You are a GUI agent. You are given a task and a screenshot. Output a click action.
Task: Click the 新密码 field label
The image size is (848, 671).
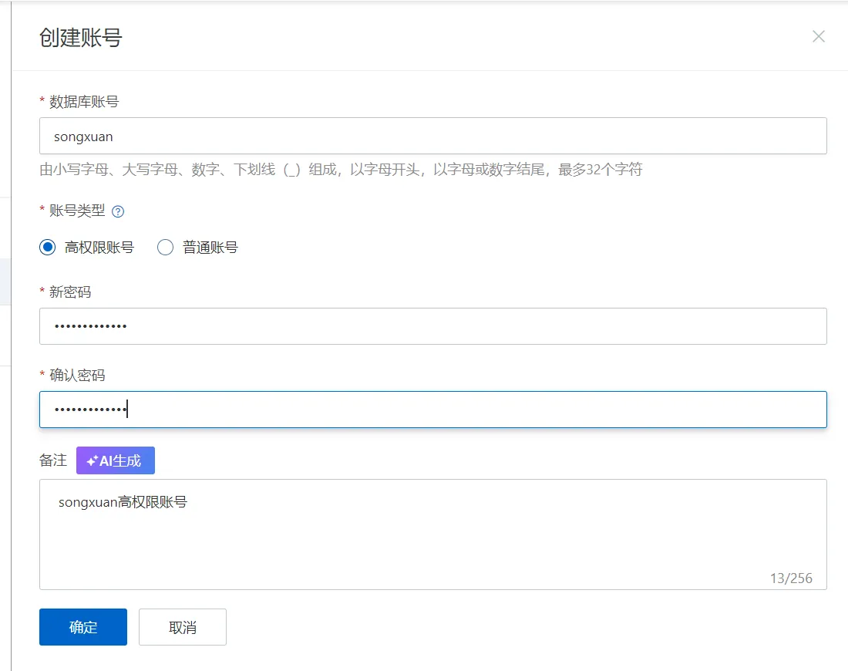[71, 292]
